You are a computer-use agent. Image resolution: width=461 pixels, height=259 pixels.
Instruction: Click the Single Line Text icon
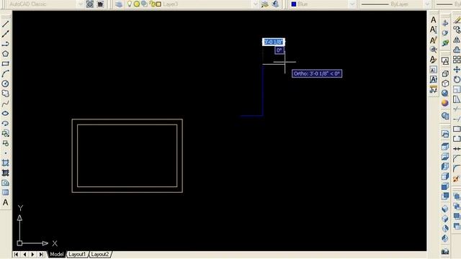[x=434, y=29]
